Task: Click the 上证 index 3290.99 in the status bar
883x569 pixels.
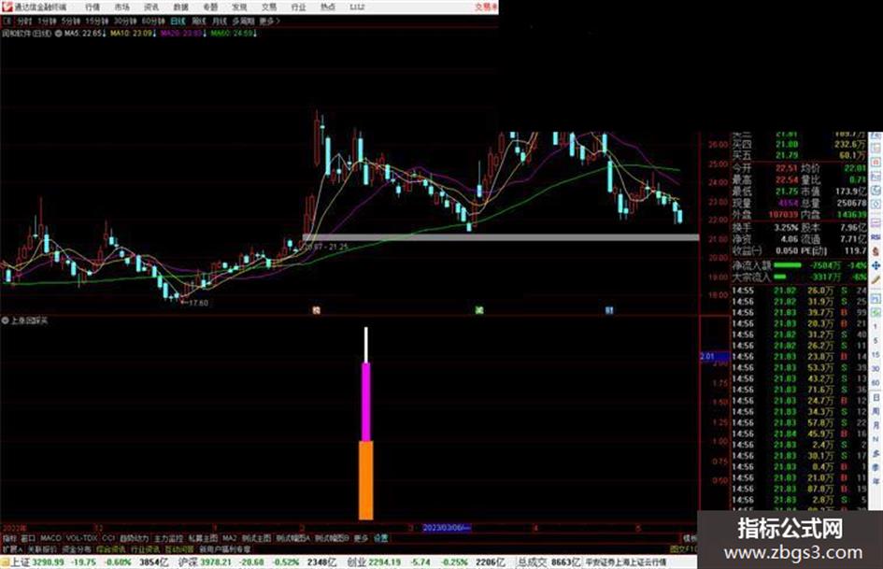Action: point(37,562)
